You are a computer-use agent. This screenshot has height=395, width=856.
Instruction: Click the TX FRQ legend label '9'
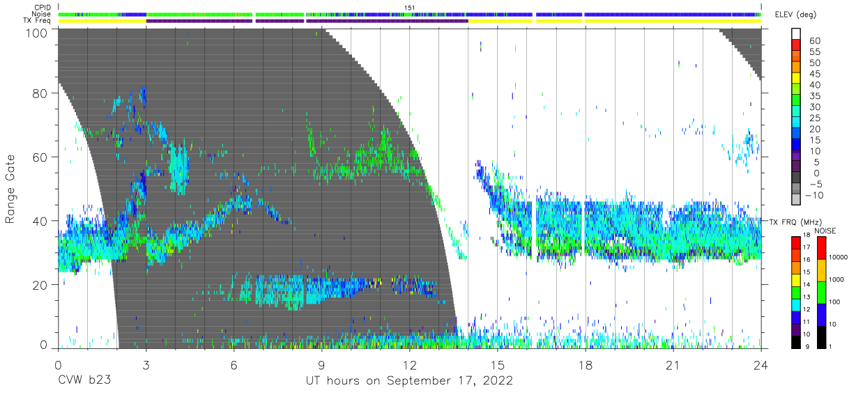806,347
